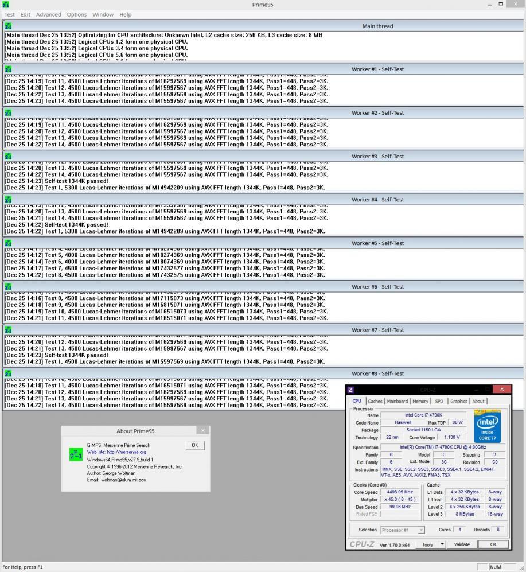Click the CPU-Z title bar Z icon

[350, 390]
